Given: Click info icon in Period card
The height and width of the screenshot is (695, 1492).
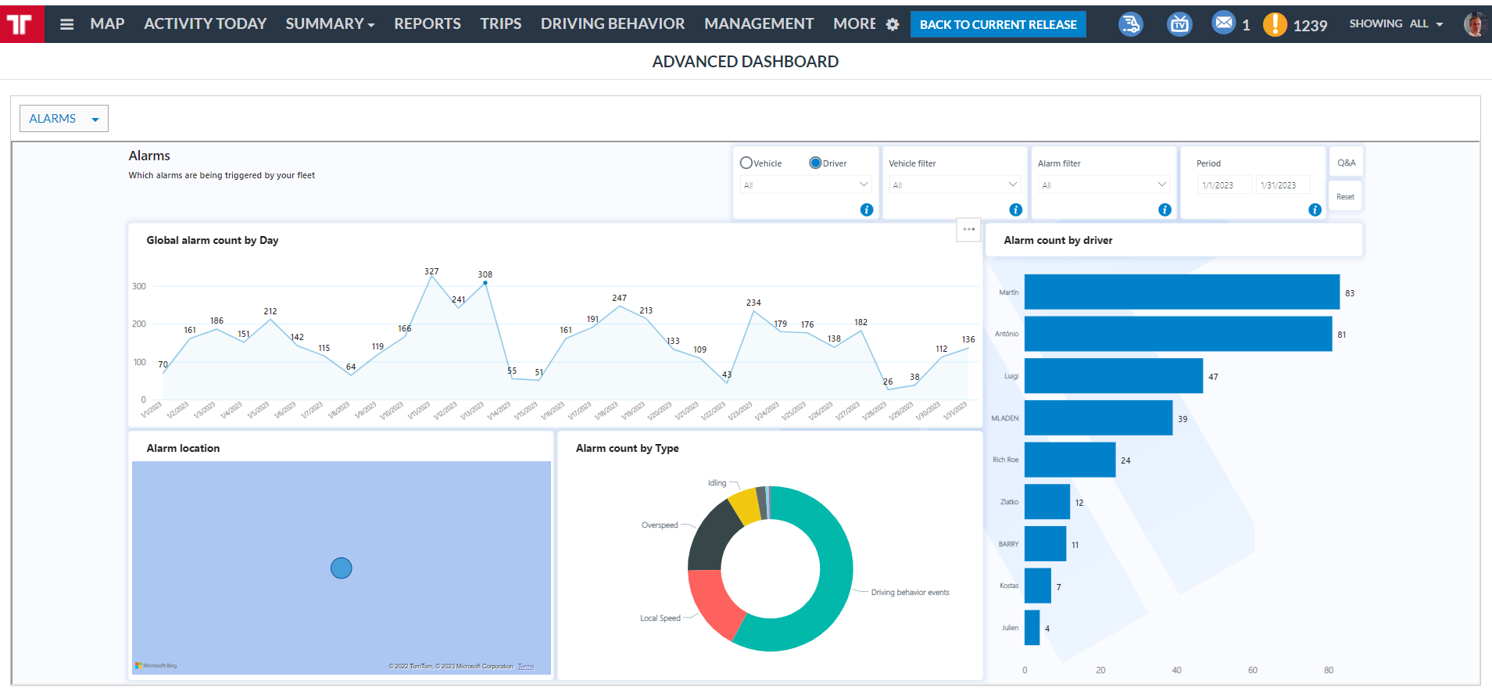Looking at the screenshot, I should (1315, 210).
